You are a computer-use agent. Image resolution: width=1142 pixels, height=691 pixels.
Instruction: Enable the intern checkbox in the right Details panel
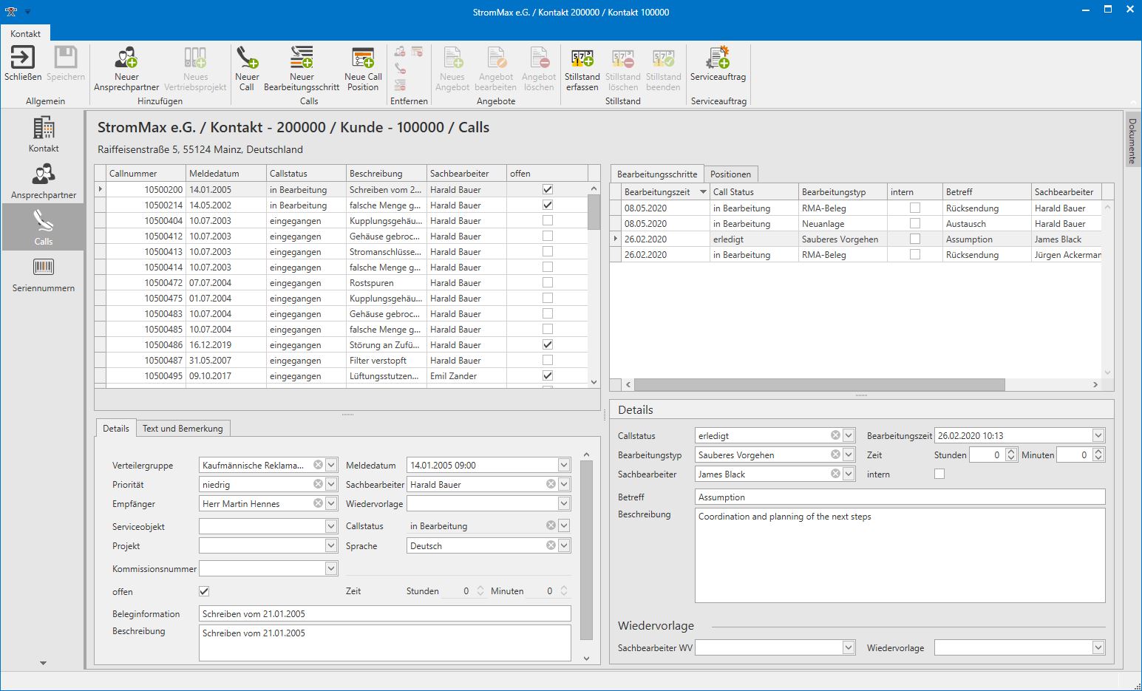(939, 474)
